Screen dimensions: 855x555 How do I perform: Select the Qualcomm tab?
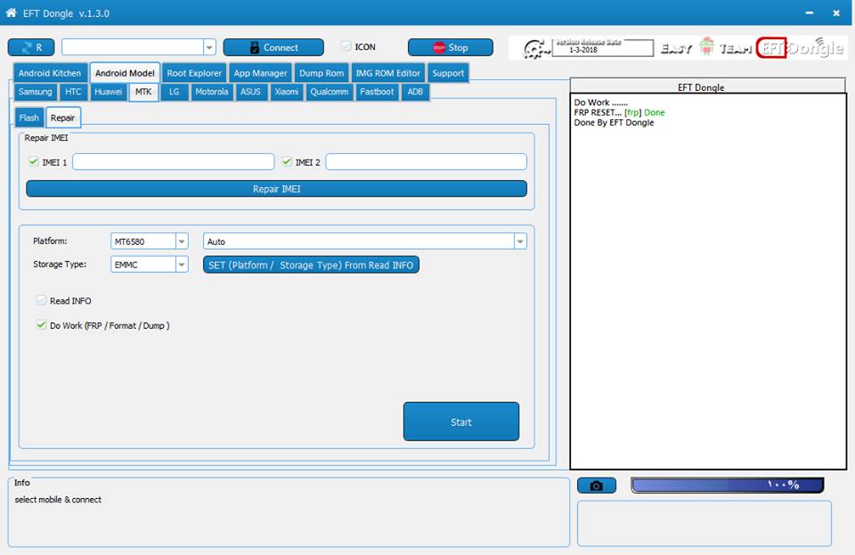pyautogui.click(x=330, y=92)
